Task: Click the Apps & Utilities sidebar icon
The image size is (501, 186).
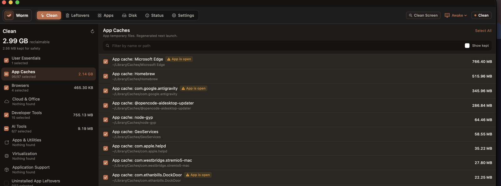Action: pos(7,143)
